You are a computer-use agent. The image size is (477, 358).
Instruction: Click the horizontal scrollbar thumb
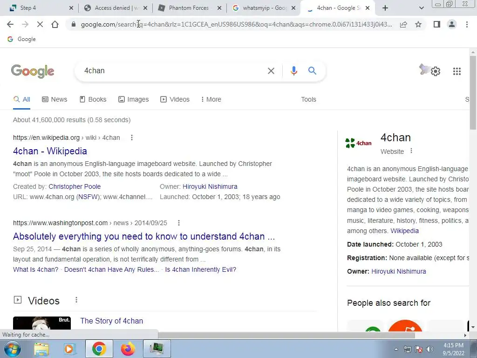pyautogui.click(x=286, y=335)
